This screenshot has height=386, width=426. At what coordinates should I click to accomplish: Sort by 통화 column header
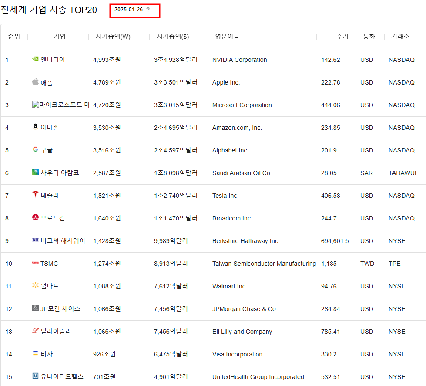[369, 37]
